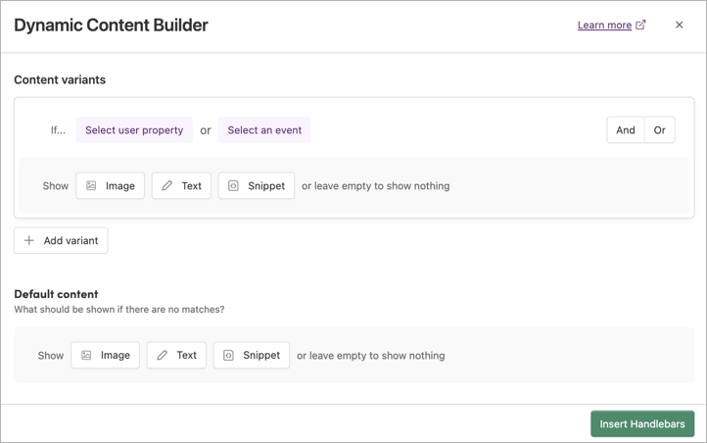Click the snippet code icon under Default content
This screenshot has width=707, height=443.
point(228,356)
